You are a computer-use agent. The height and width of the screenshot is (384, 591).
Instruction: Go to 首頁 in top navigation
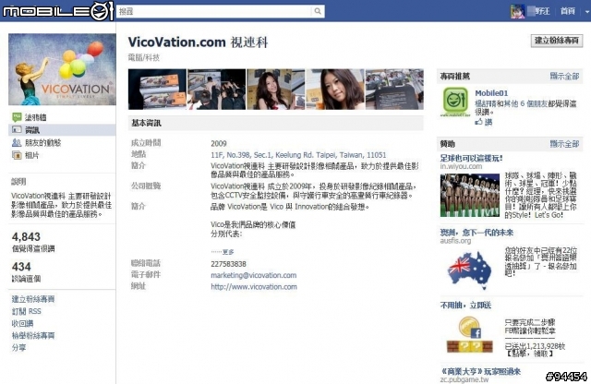568,11
